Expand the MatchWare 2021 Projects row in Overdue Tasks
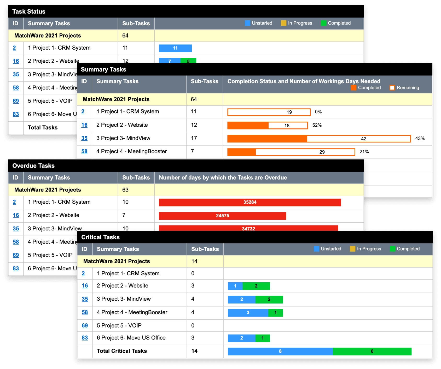The width and height of the screenshot is (441, 369). pyautogui.click(x=48, y=190)
